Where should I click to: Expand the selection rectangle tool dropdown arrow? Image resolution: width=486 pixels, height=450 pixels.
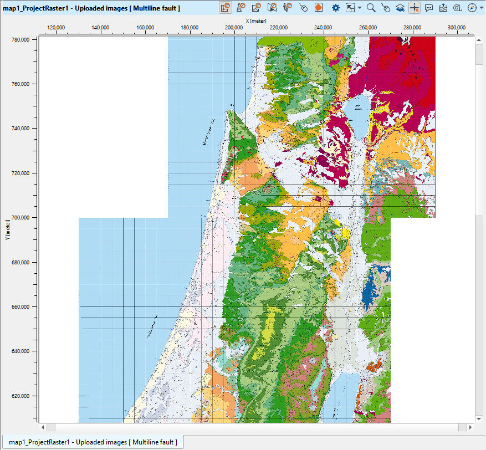(x=360, y=8)
